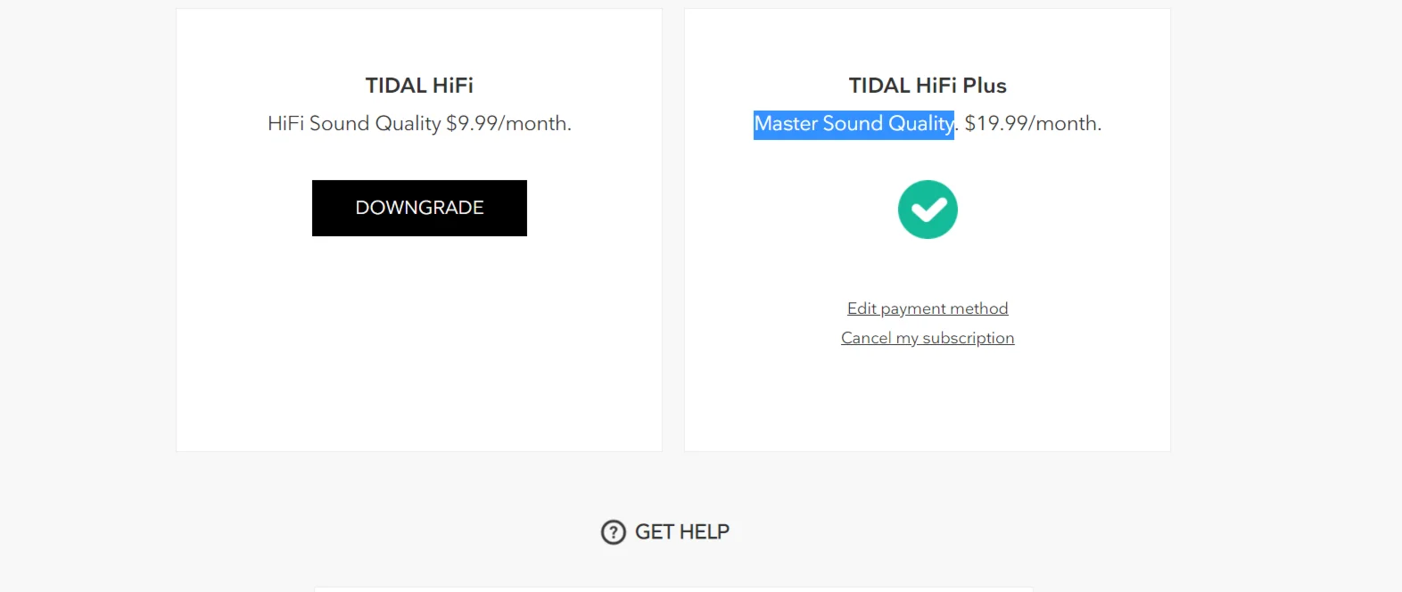
Task: Click the $19.99/month price text
Action: 1033,124
